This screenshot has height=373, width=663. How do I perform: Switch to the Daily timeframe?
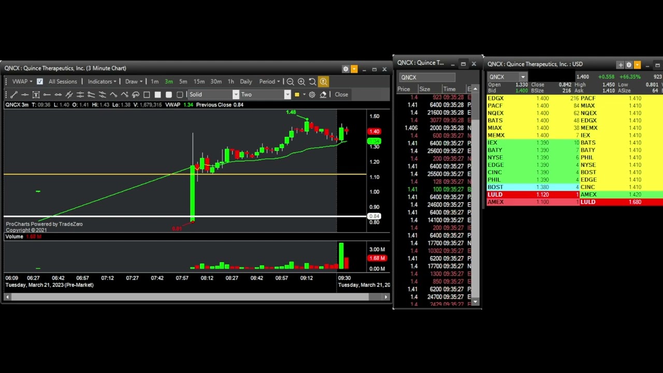(x=246, y=81)
